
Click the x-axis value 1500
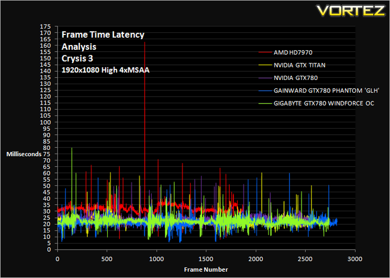pos(206,259)
